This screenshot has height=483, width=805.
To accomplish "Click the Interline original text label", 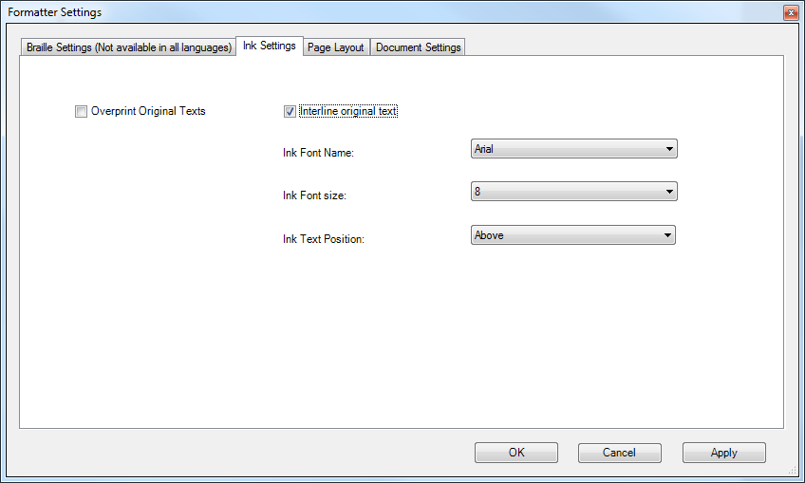I will [x=348, y=112].
